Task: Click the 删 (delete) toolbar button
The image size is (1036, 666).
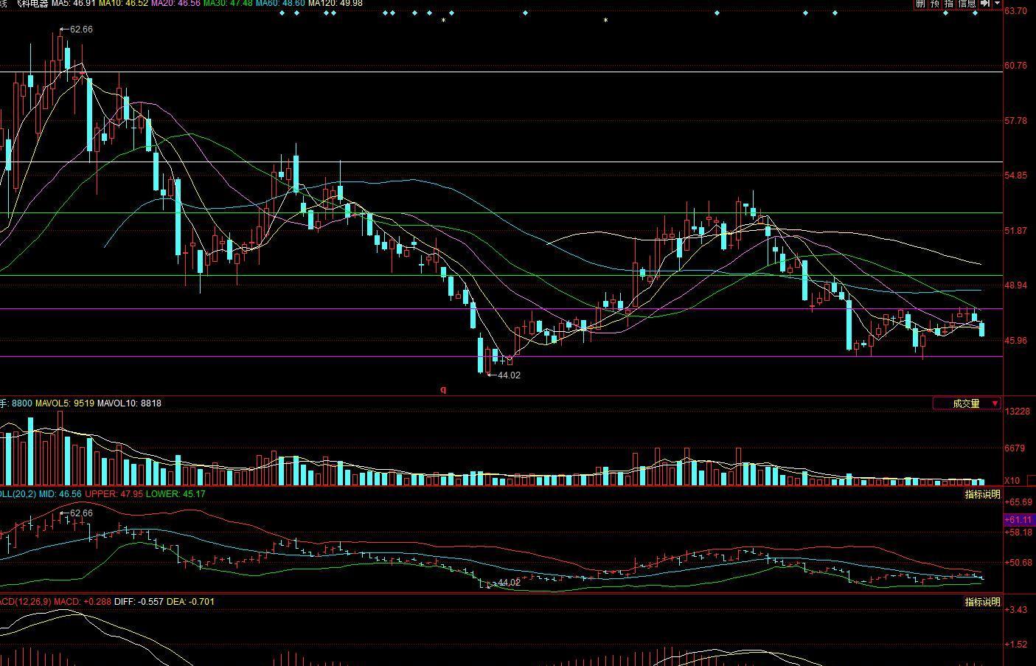Action: pyautogui.click(x=920, y=4)
